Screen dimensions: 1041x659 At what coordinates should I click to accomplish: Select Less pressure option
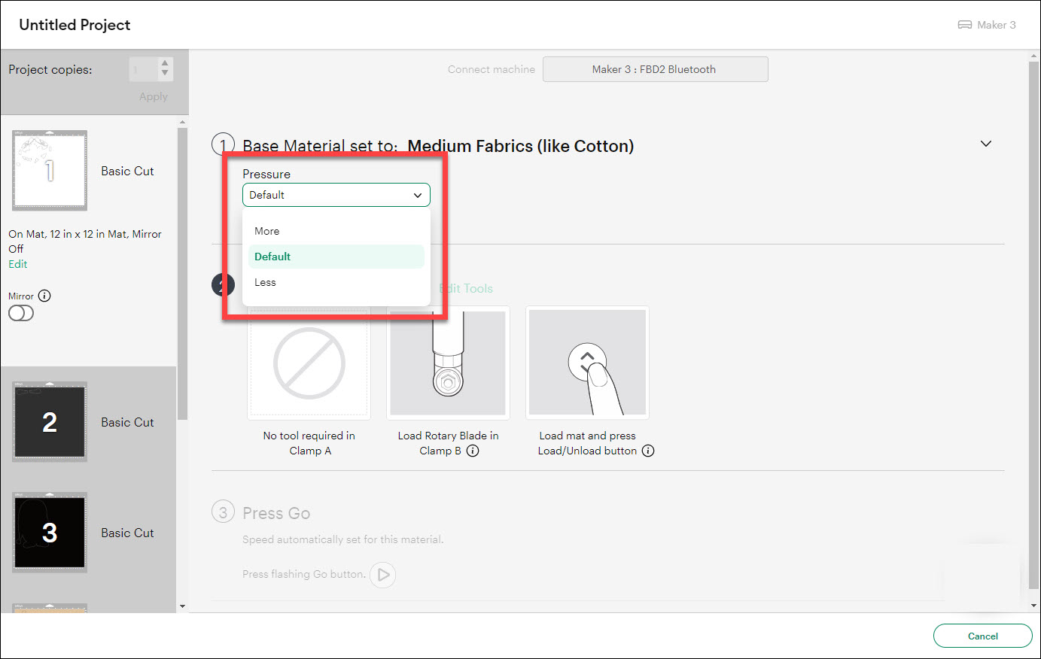tap(265, 282)
